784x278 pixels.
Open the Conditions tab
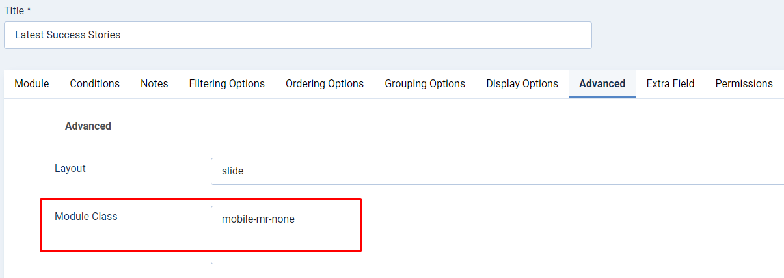point(95,84)
